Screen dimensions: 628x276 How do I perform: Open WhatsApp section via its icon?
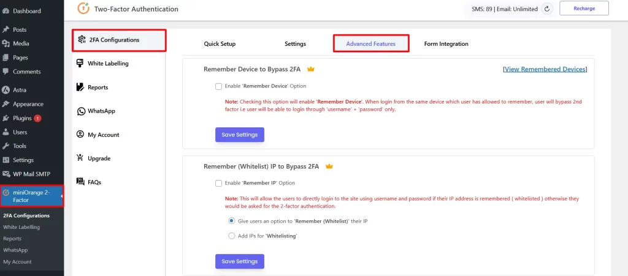click(81, 111)
